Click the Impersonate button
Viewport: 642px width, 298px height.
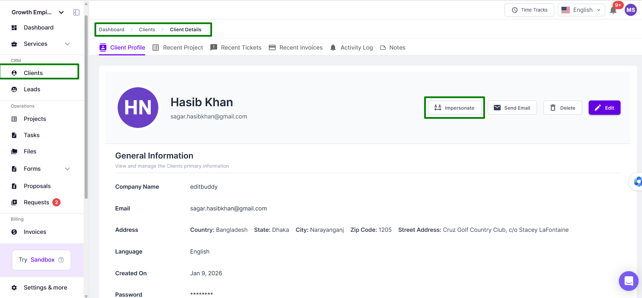click(x=454, y=108)
